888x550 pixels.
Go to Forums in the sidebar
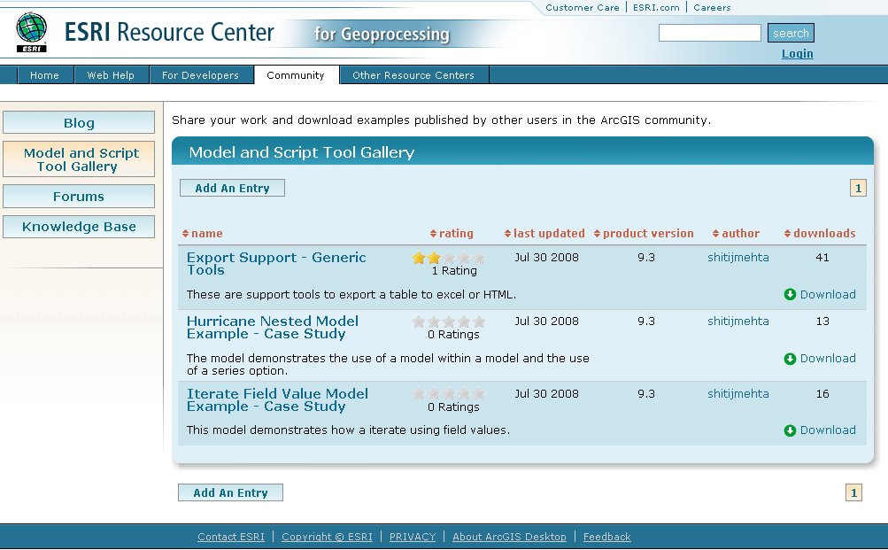(x=79, y=197)
